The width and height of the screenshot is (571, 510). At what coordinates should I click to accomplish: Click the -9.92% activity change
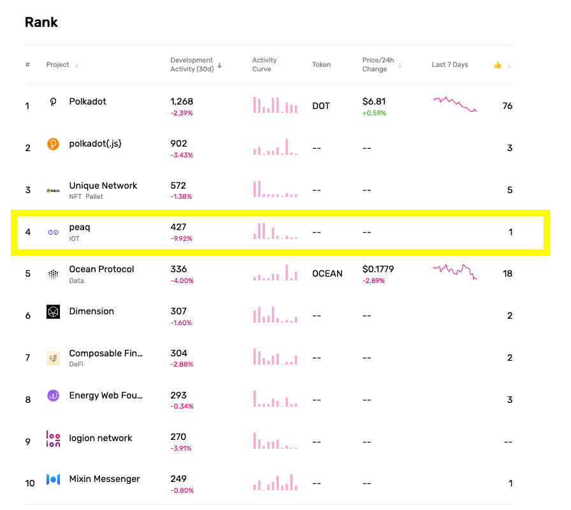click(182, 239)
